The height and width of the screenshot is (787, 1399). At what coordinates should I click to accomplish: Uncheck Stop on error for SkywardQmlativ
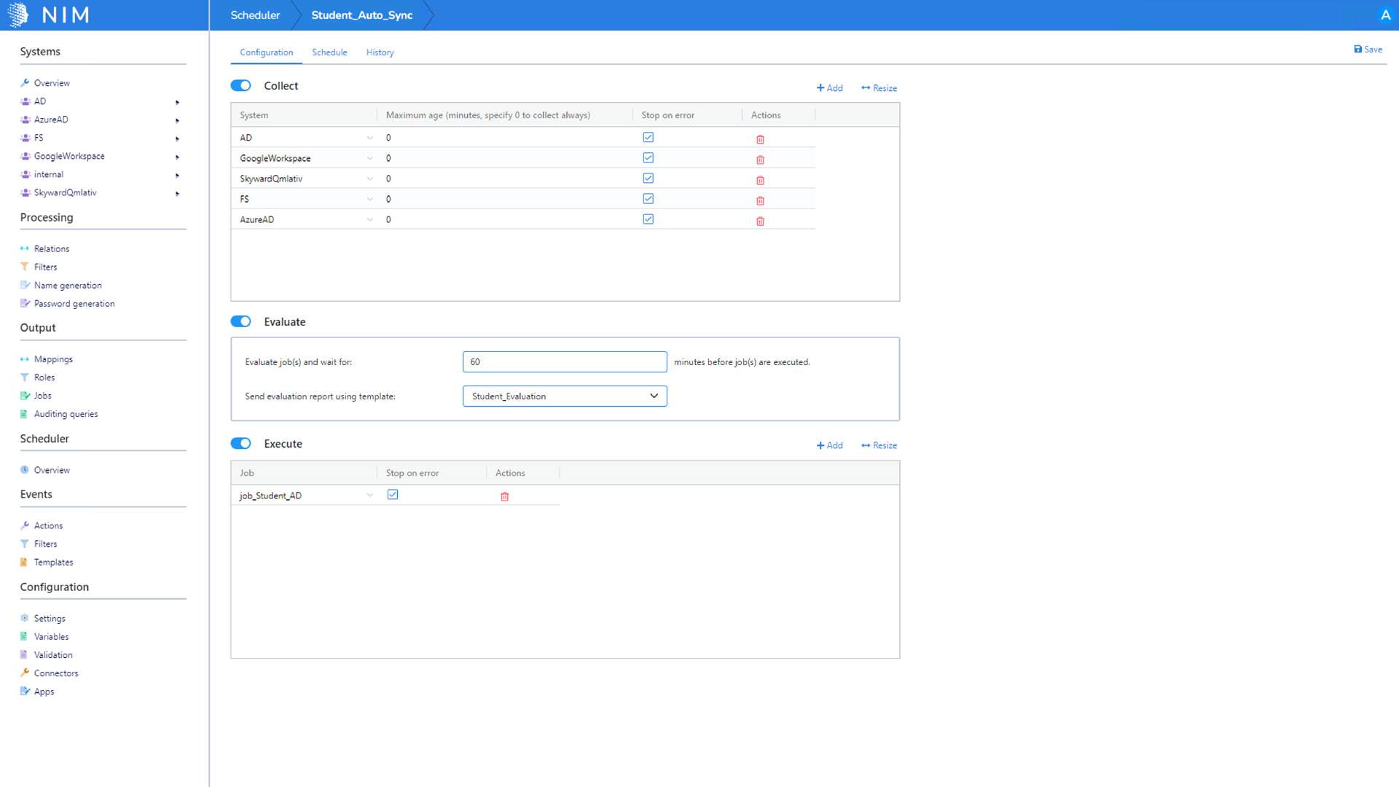pyautogui.click(x=648, y=178)
